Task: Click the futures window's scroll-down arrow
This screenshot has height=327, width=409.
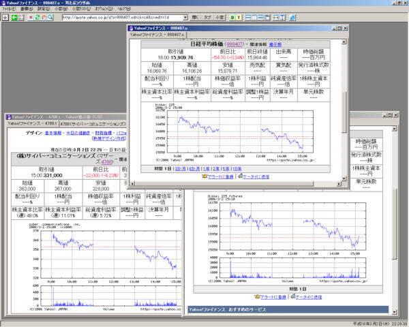Action: pos(394,312)
